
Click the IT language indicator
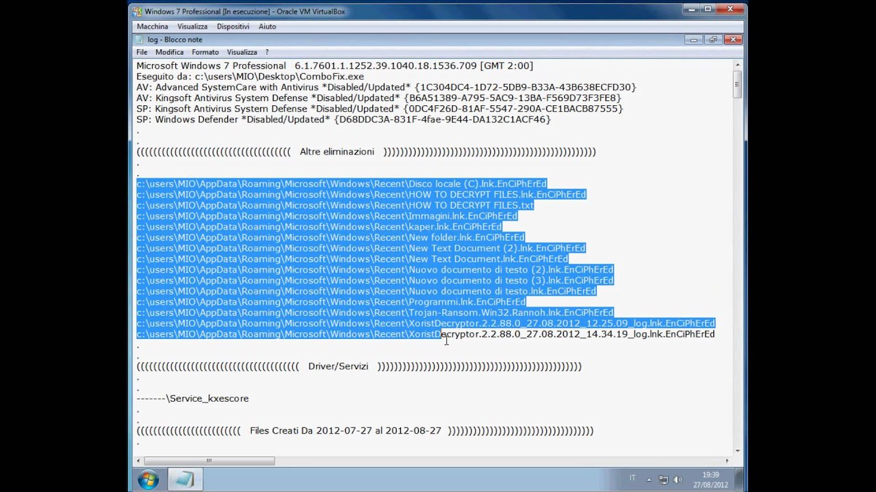coord(632,478)
